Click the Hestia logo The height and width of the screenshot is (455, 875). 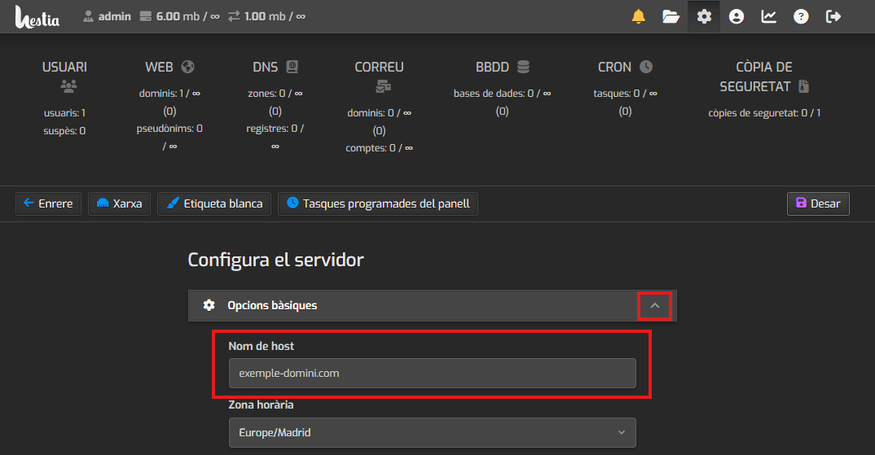37,16
